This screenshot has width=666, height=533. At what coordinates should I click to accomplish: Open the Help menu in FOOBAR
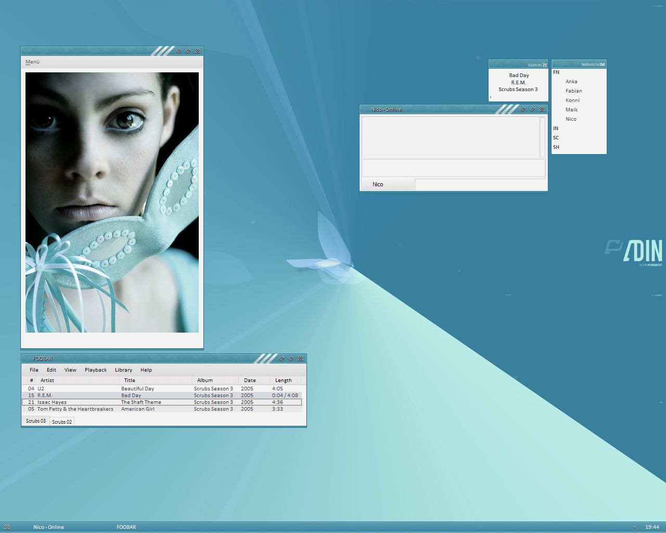click(x=146, y=370)
